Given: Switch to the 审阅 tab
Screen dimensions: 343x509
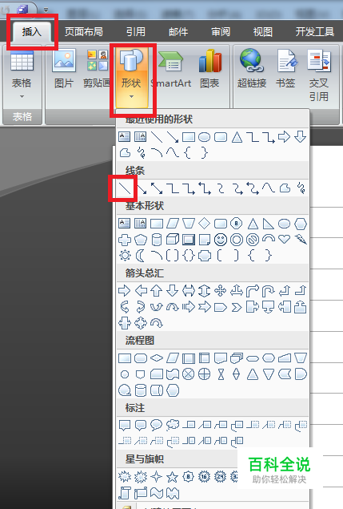Looking at the screenshot, I should pyautogui.click(x=221, y=32).
